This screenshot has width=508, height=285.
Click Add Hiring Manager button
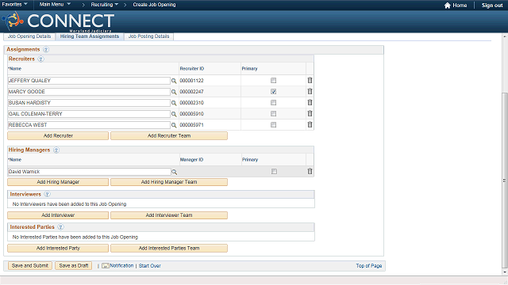coord(58,182)
